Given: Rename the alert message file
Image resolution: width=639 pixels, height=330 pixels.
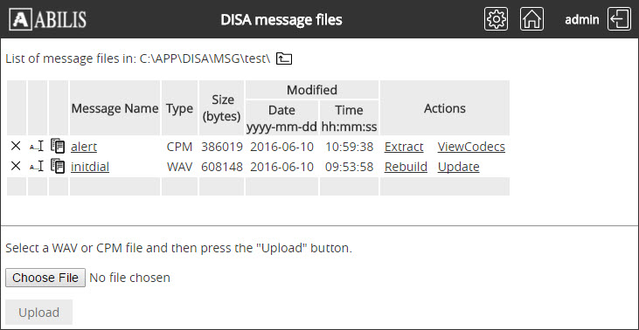Looking at the screenshot, I should [x=37, y=146].
